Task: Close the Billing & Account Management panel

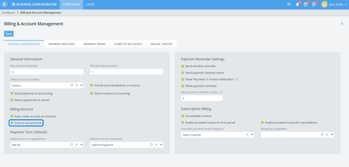Action: 342,24
